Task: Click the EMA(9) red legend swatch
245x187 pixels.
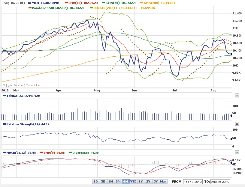Action: 42,152
